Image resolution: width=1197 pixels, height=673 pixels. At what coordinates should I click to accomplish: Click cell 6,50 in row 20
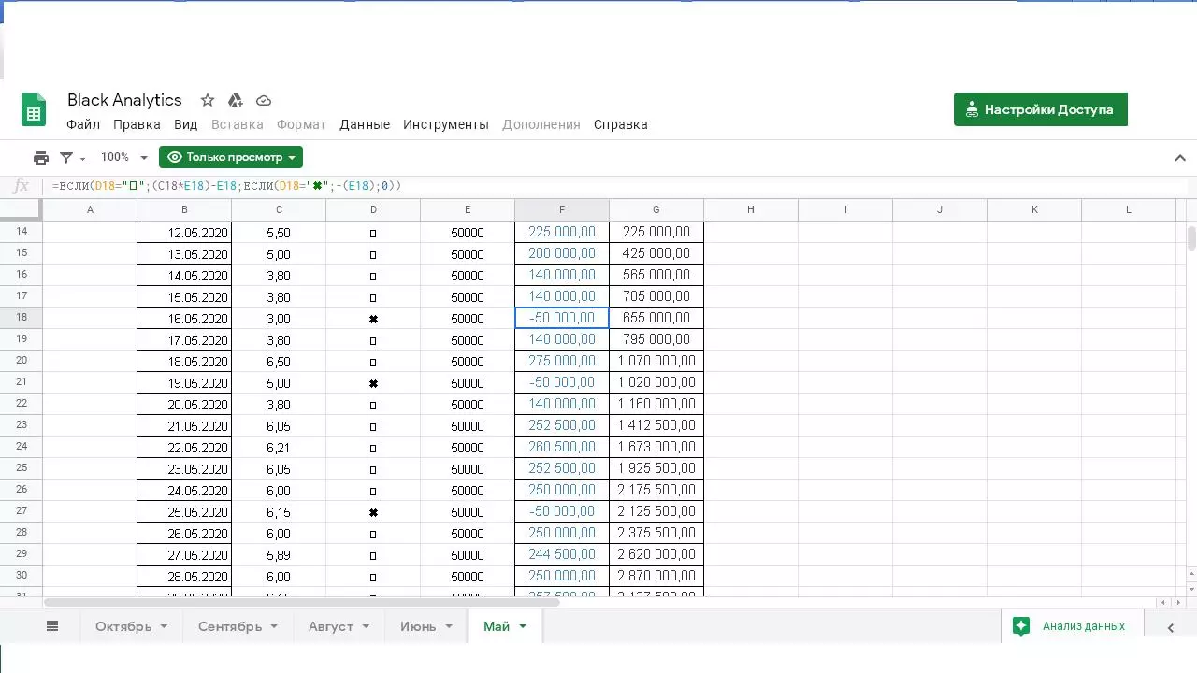pyautogui.click(x=279, y=362)
